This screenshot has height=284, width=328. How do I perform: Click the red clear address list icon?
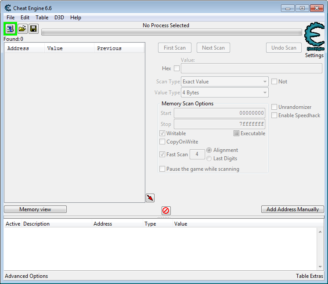[166, 210]
